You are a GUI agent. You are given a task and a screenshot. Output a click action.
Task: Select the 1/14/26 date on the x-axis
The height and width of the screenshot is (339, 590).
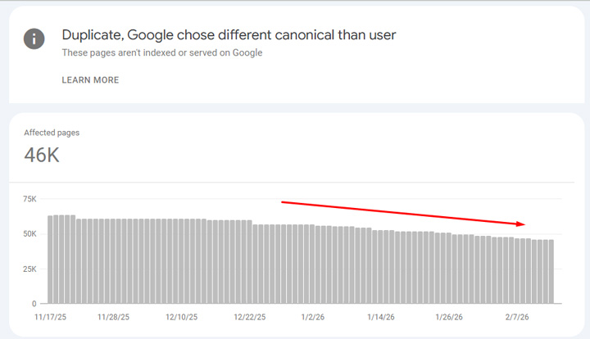[381, 316]
